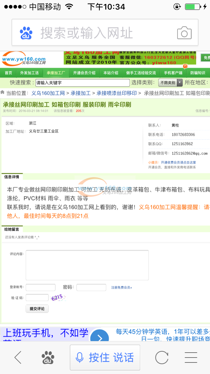Click the 评论内容 comment text area
The width and height of the screenshot is (210, 374).
click(87, 265)
